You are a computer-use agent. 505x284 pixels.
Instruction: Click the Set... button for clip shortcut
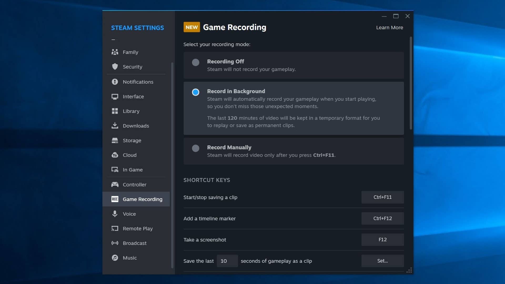point(382,261)
